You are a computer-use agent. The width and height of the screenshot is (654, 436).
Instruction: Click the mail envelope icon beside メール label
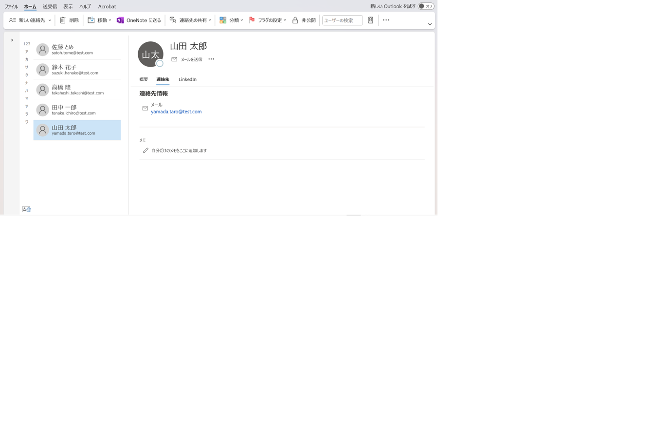145,109
